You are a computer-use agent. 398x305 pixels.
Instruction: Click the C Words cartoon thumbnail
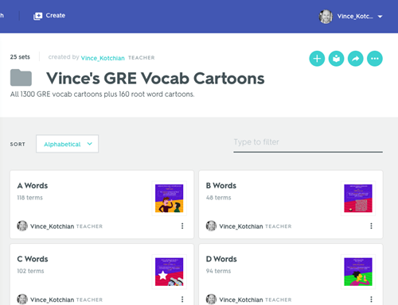click(169, 272)
